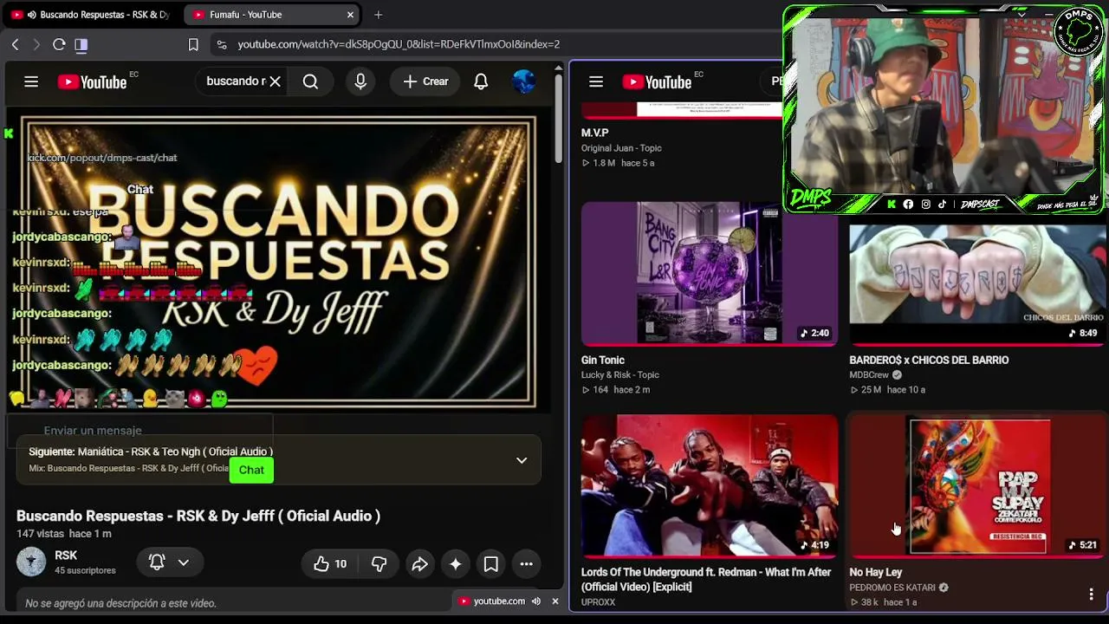Image resolution: width=1109 pixels, height=624 pixels.
Task: Click the left pane vertical scrollbar
Action: click(560, 118)
